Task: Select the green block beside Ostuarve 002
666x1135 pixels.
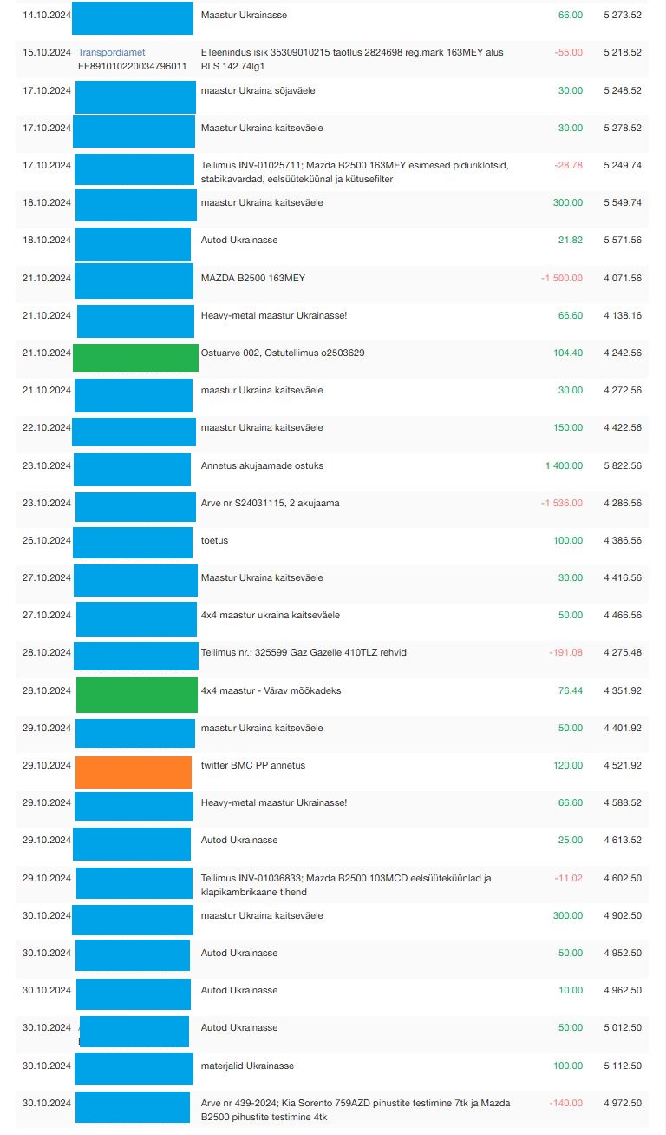Action: pyautogui.click(x=135, y=358)
